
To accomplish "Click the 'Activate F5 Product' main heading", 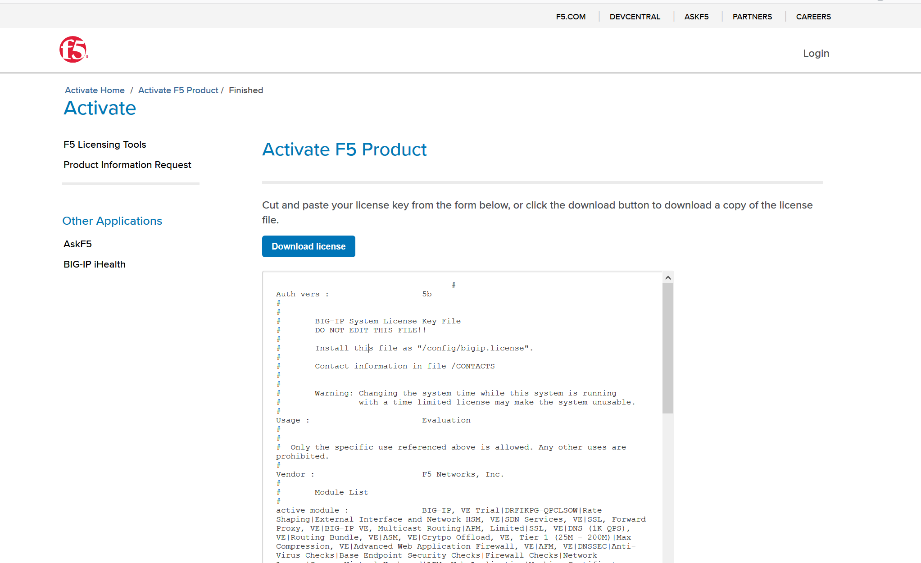I will pos(345,150).
